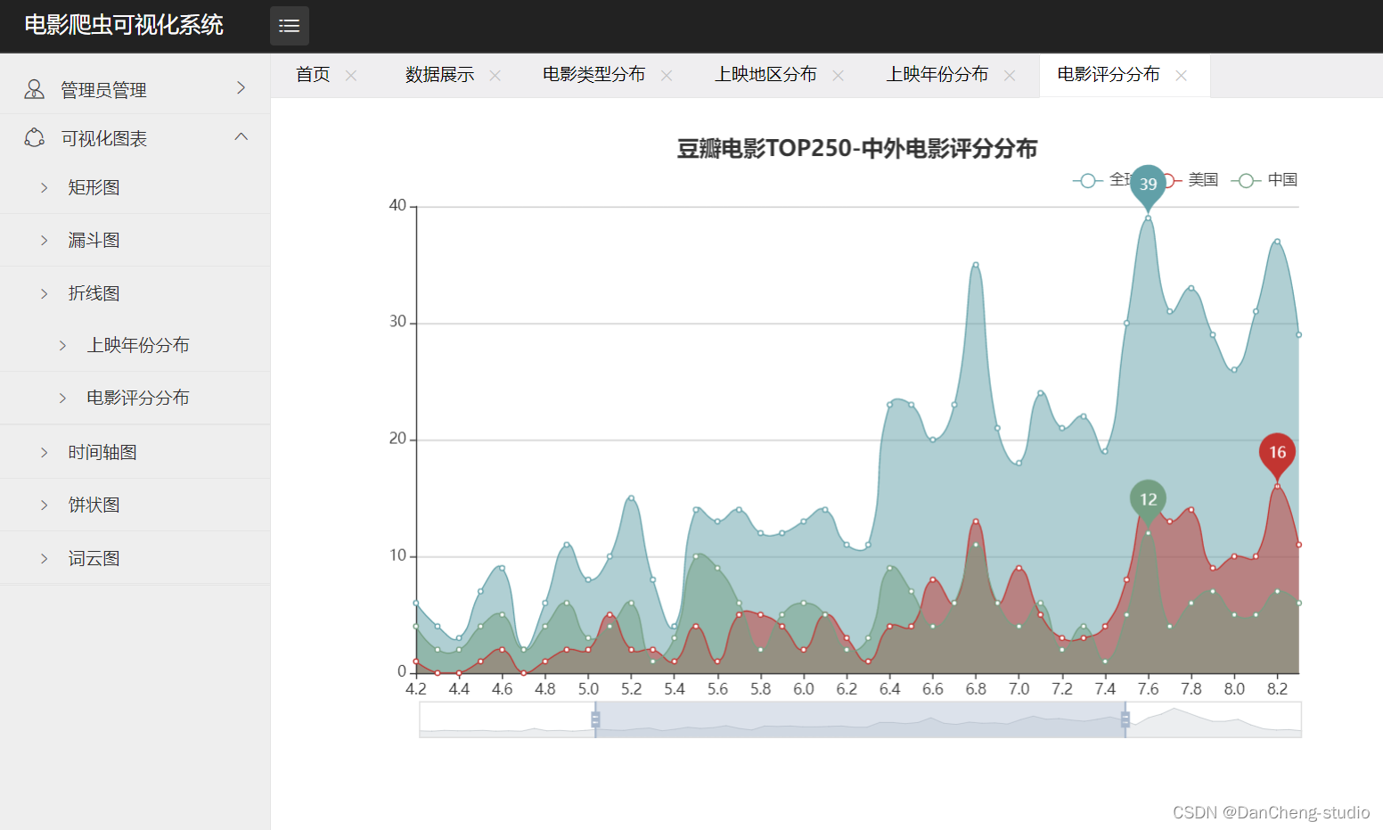1383x830 pixels.
Task: Switch to 上映地区分布 tab
Action: (x=765, y=75)
